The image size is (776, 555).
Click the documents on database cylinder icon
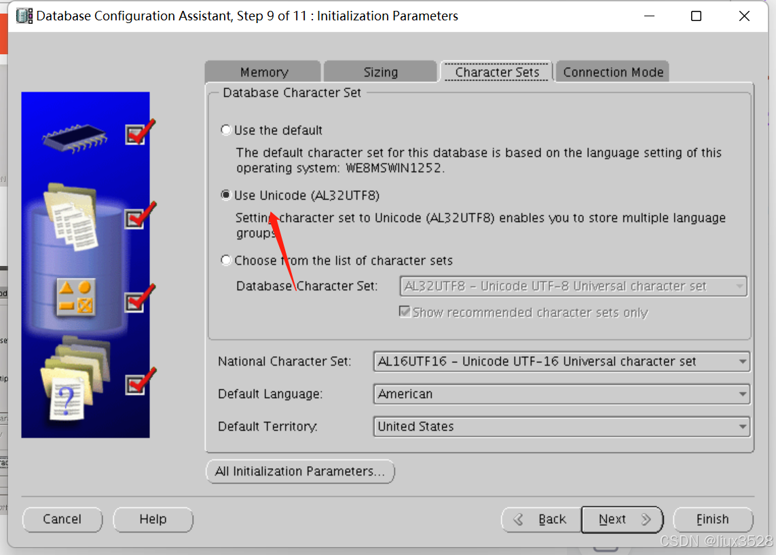[71, 216]
